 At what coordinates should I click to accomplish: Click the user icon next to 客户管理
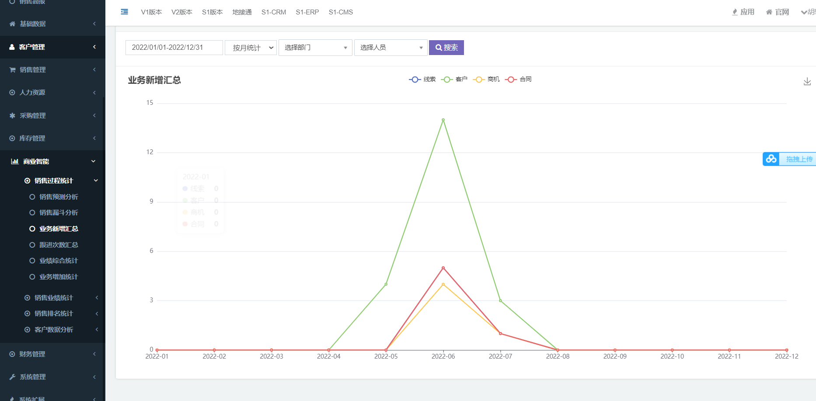click(x=12, y=47)
